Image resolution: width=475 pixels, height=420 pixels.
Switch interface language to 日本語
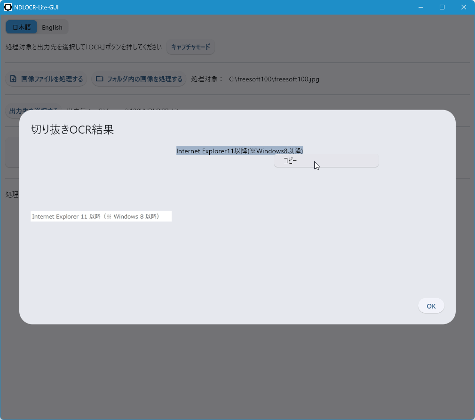(22, 27)
